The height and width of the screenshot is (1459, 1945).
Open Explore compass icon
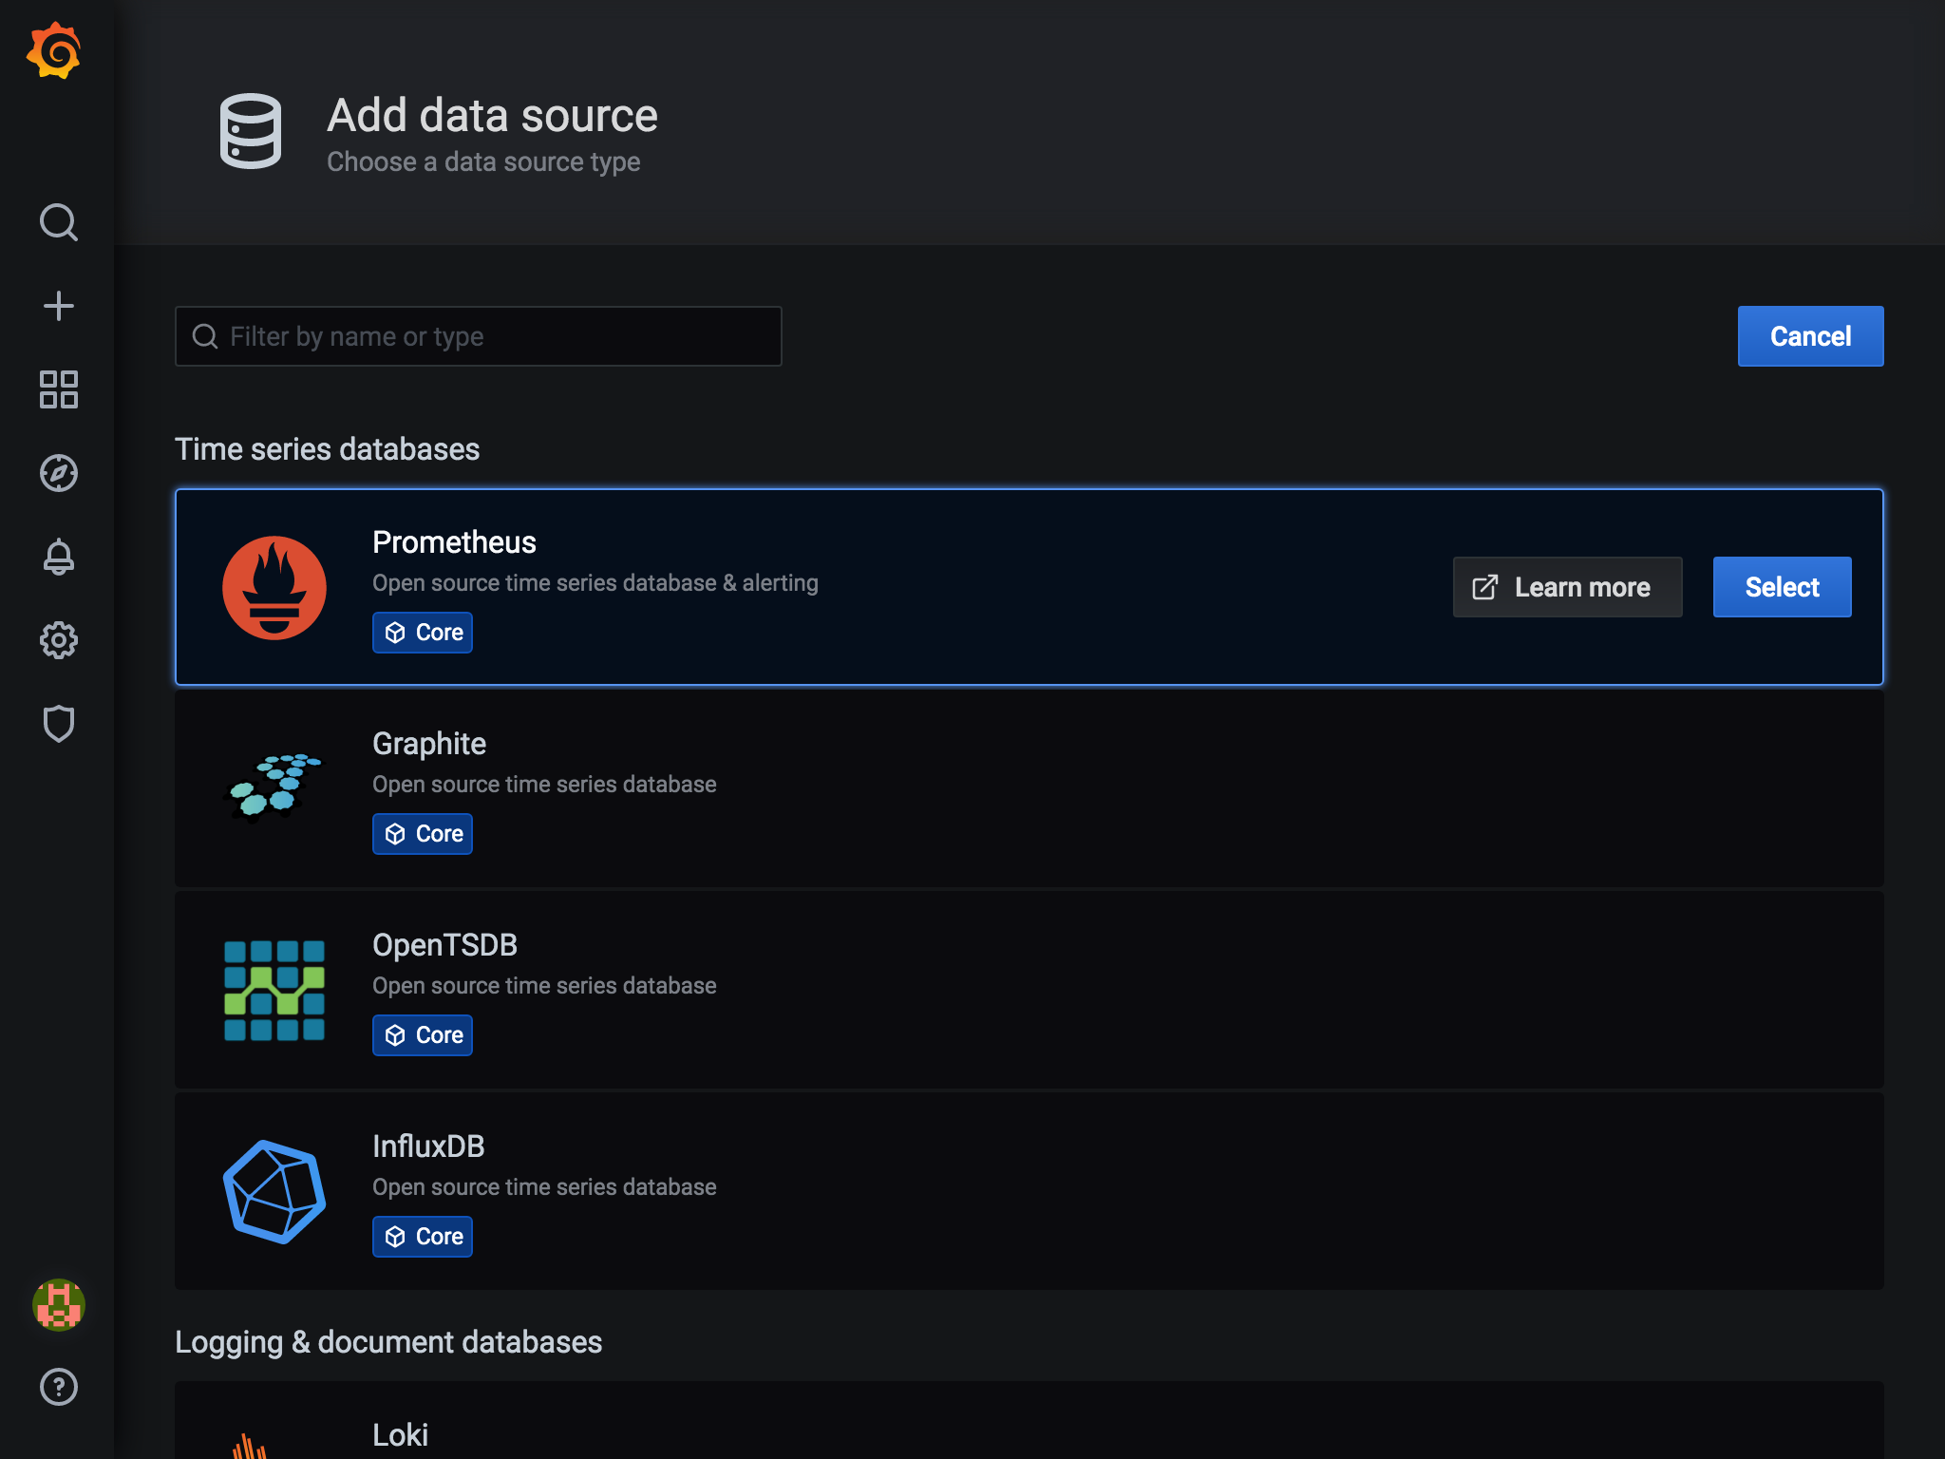[x=58, y=473]
